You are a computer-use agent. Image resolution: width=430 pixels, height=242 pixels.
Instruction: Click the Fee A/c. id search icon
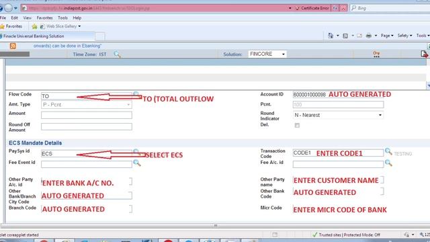coord(388,163)
